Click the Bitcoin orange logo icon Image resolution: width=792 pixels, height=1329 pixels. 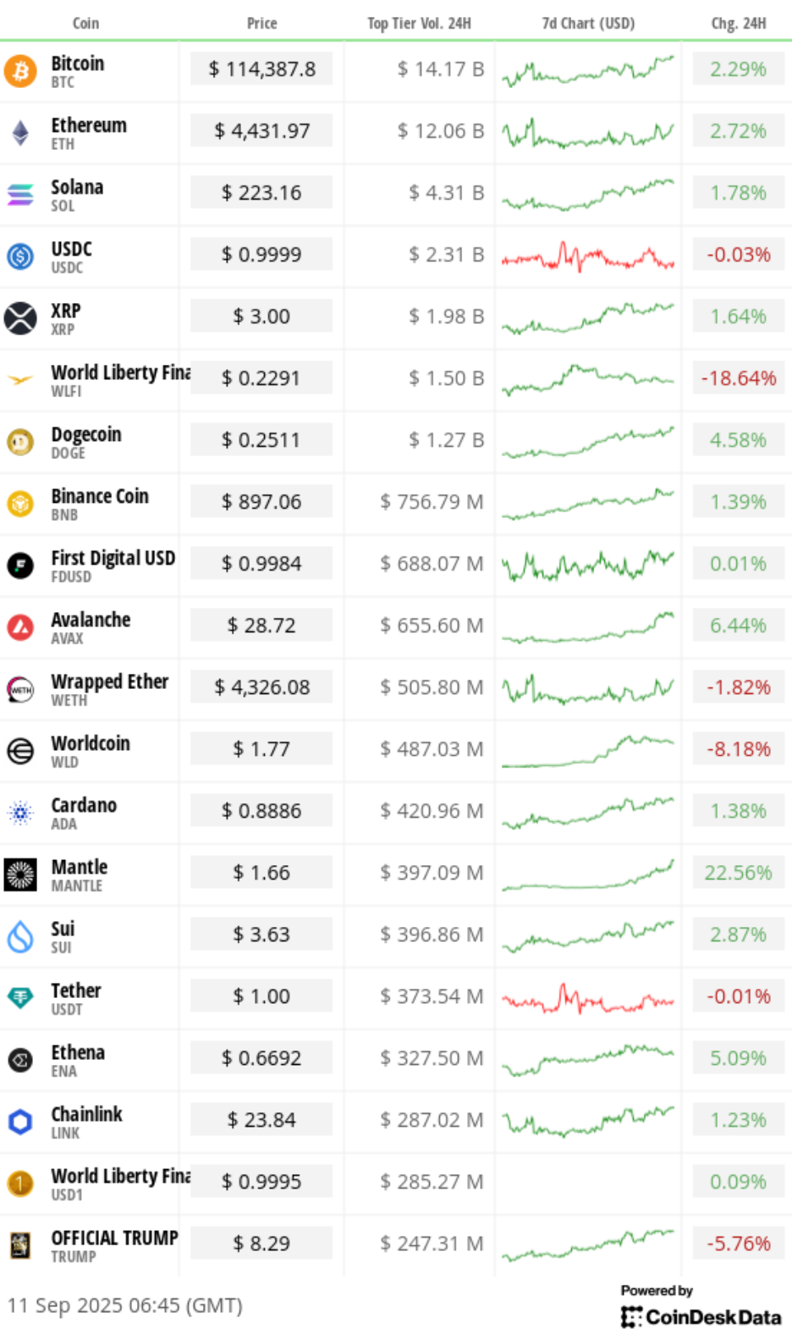coord(20,71)
